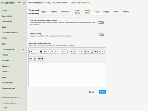
Task: Expand the Offers sidebar section
Action: coord(13,44)
